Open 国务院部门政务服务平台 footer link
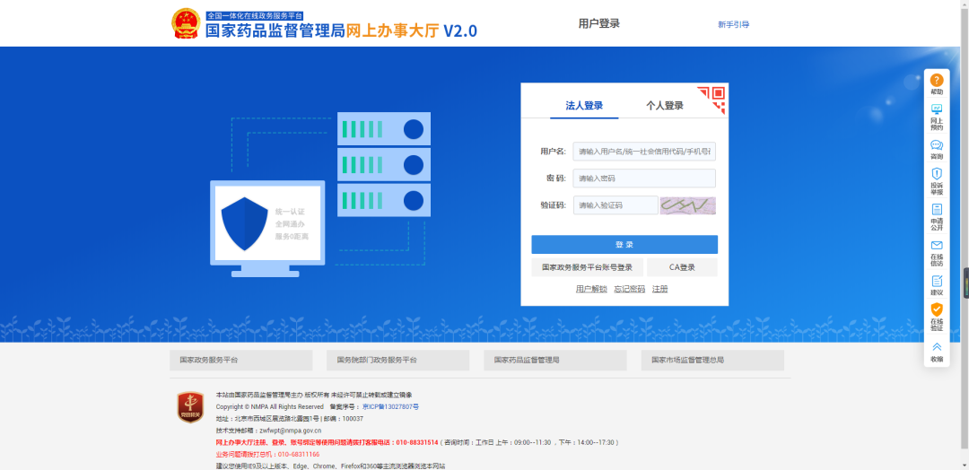 pos(398,360)
